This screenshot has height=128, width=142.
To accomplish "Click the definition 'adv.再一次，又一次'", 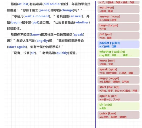I will 110,100.
